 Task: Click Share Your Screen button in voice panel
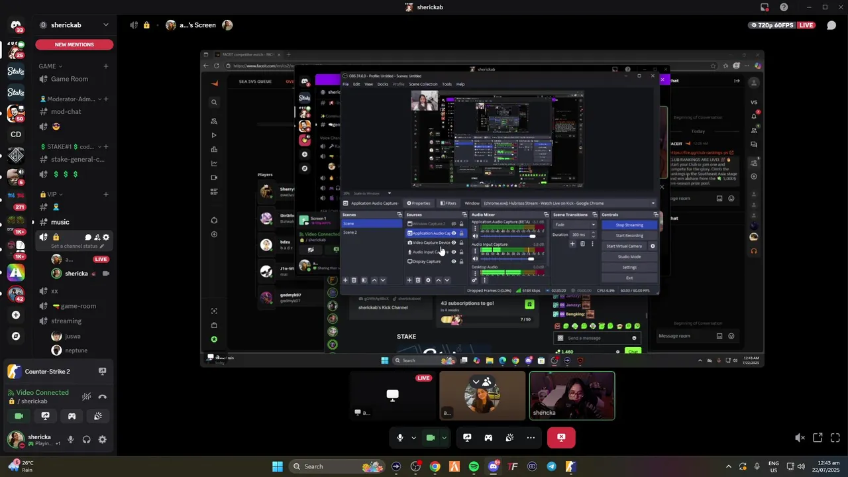point(45,416)
